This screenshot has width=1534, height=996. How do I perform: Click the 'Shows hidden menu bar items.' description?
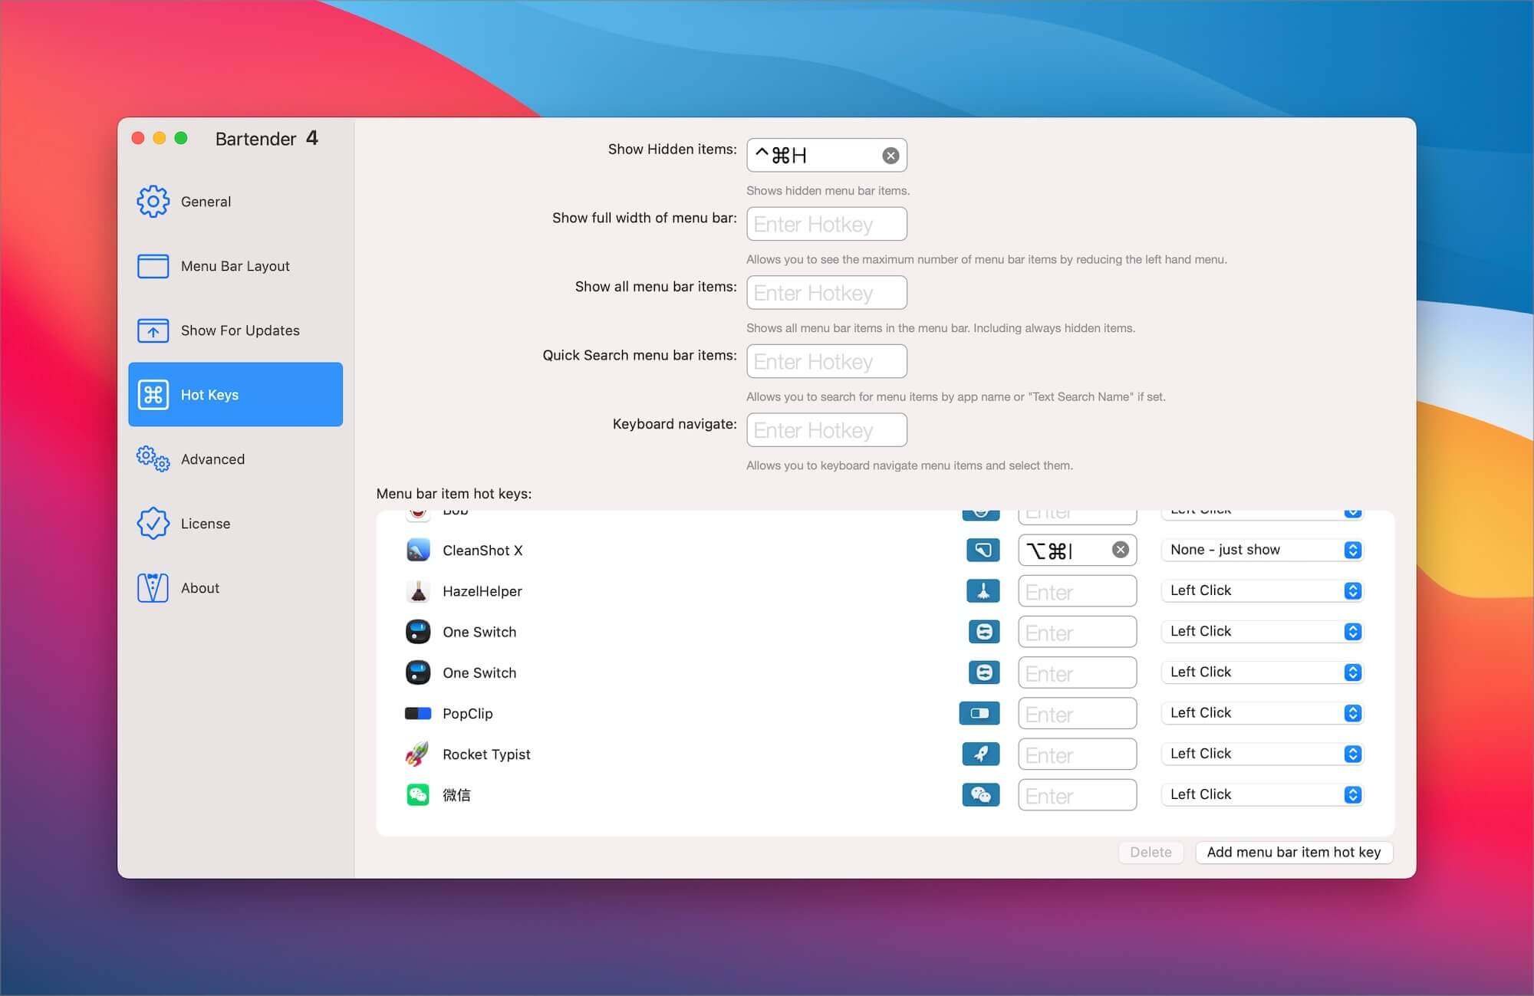(x=828, y=191)
